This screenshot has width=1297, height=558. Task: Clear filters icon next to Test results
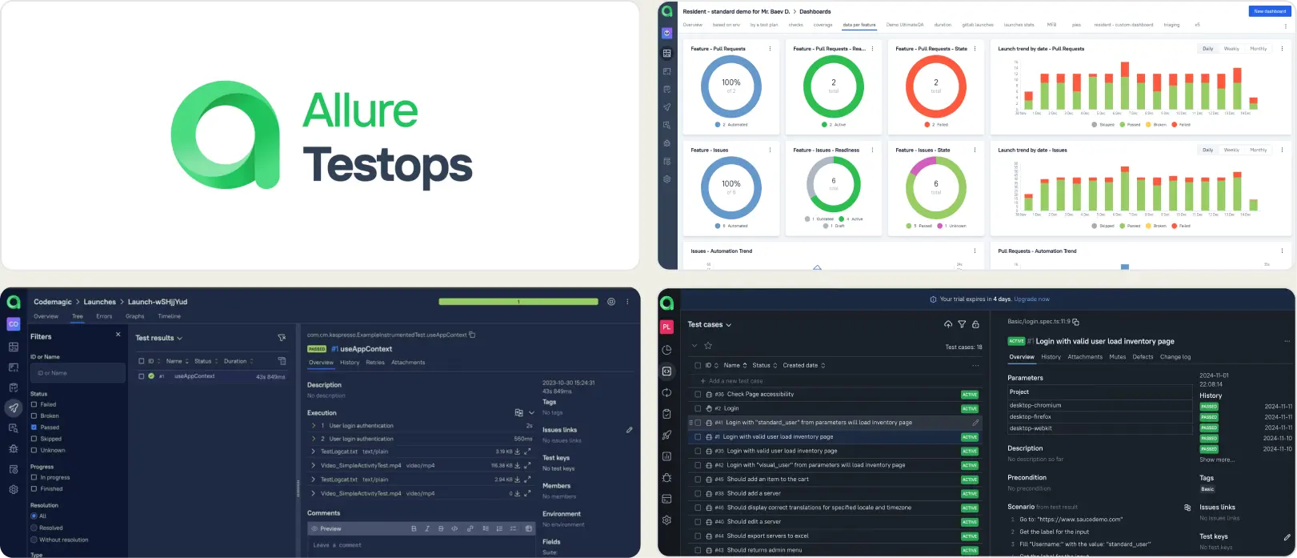(282, 338)
